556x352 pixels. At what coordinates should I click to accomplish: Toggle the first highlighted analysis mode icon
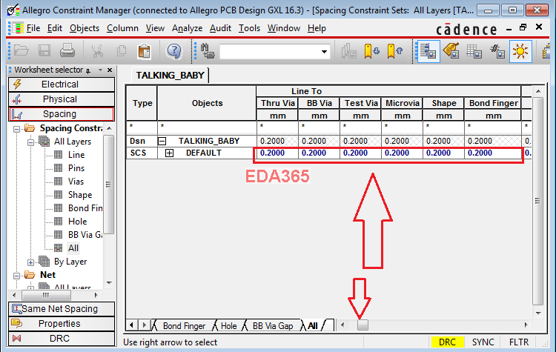[x=428, y=51]
